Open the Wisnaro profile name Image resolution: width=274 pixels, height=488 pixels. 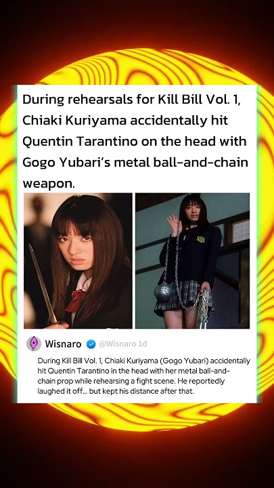[63, 344]
